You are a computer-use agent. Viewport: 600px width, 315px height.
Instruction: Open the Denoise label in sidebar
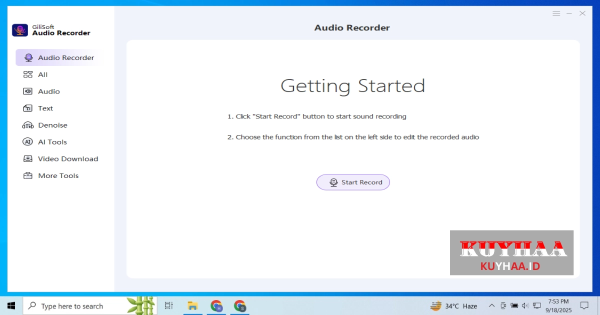52,125
